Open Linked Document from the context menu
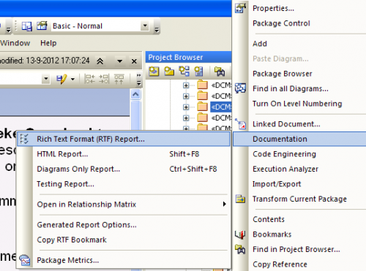This screenshot has height=271, width=366. pos(299,124)
